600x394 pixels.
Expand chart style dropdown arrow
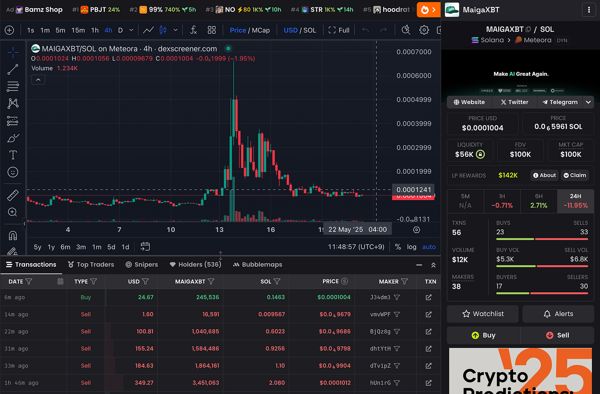pos(176,30)
